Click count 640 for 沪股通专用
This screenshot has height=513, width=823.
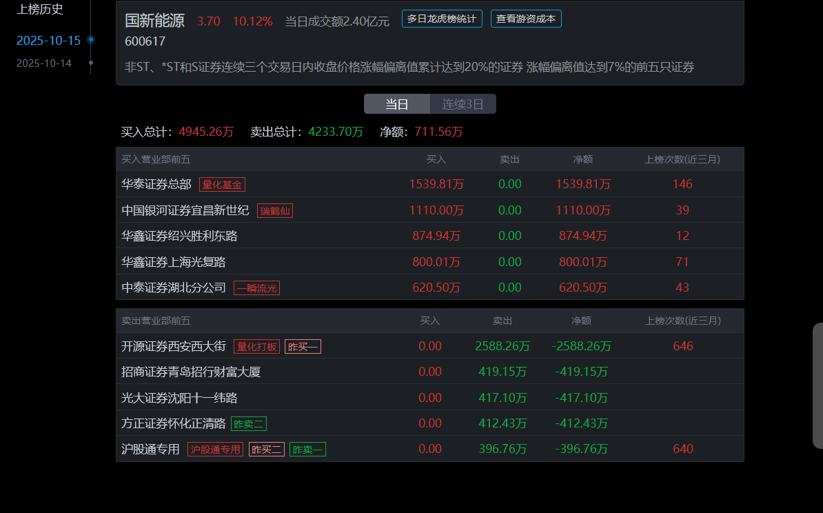[683, 450]
